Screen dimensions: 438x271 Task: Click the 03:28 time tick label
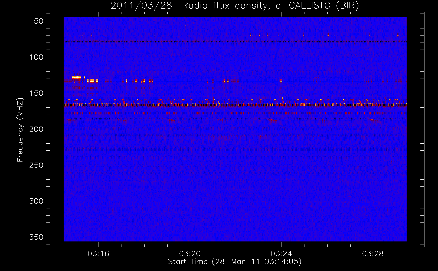[x=373, y=254]
